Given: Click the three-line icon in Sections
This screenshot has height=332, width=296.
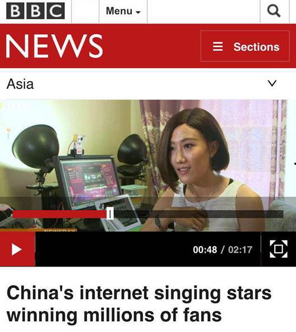Looking at the screenshot, I should pyautogui.click(x=218, y=46).
